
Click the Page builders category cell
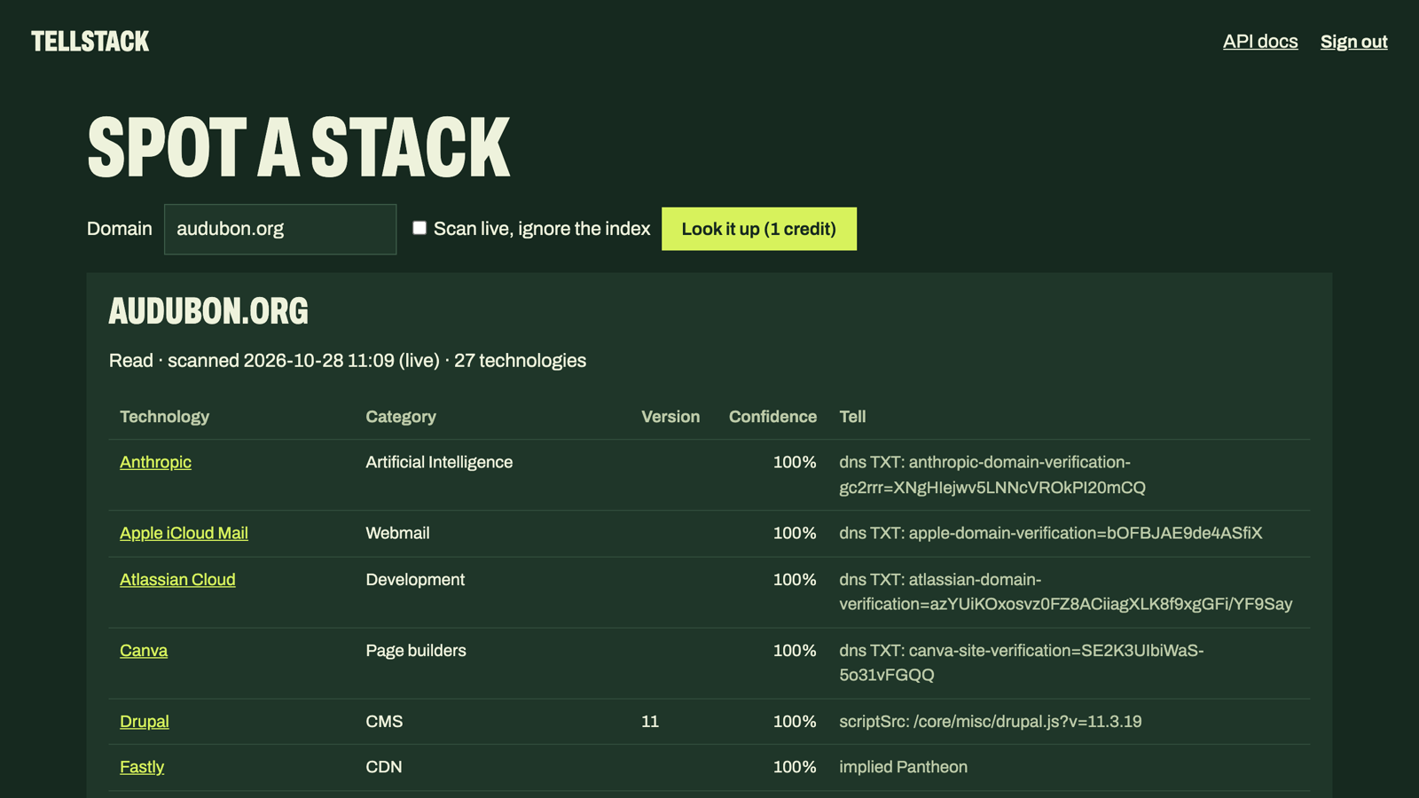click(416, 650)
